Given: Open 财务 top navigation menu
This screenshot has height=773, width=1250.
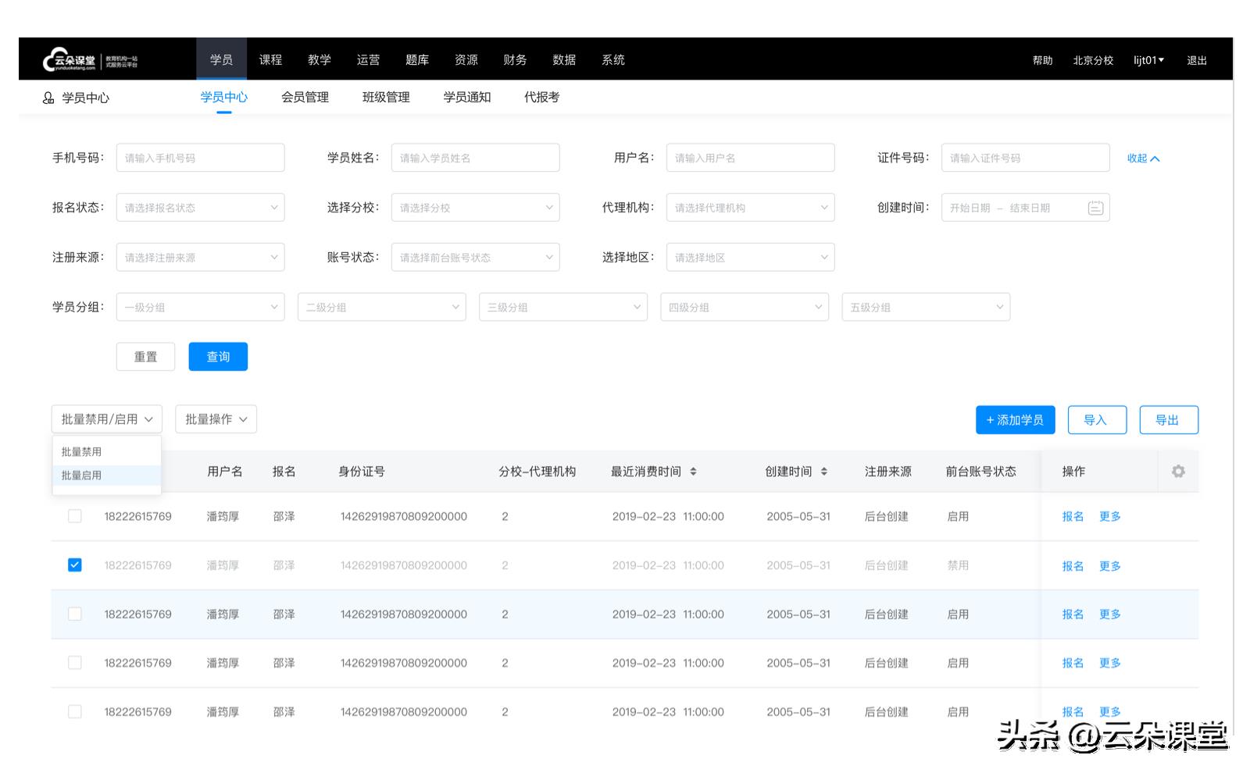Looking at the screenshot, I should click(515, 59).
